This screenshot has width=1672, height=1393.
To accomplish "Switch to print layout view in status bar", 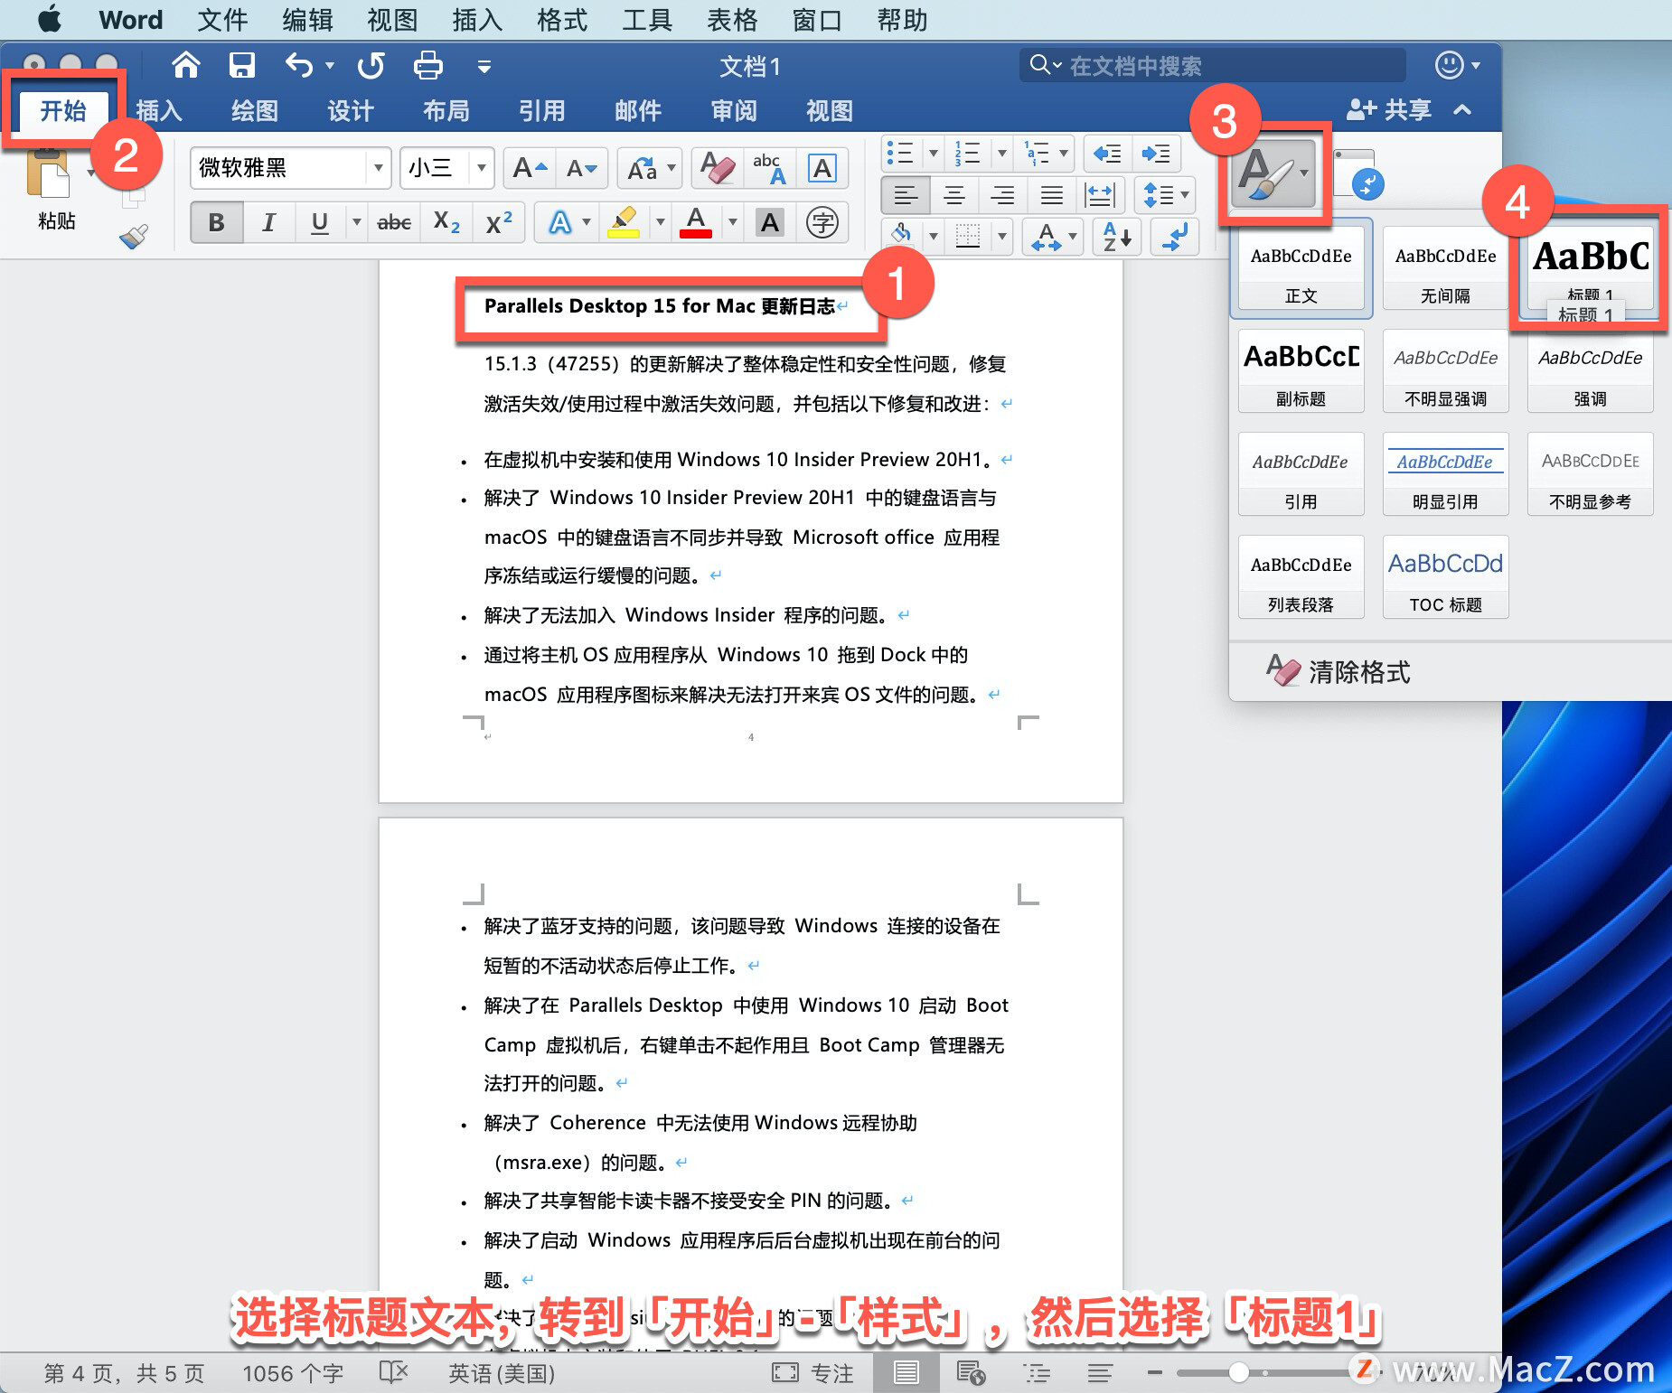I will (906, 1373).
